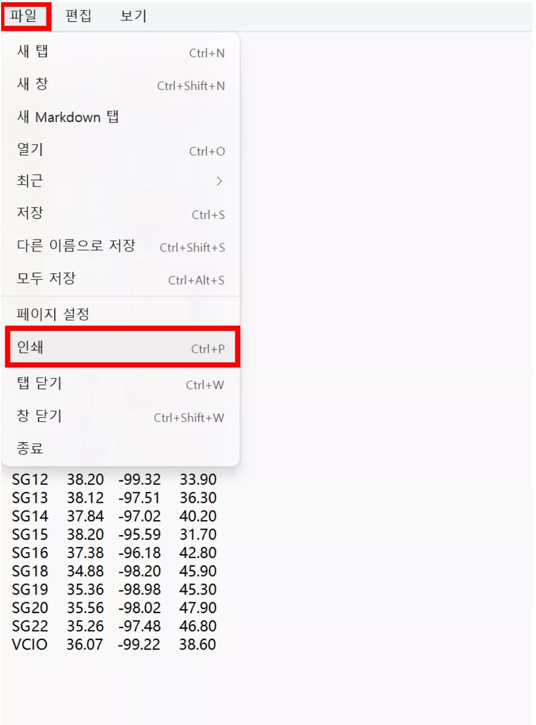Click the submenu arrow next to 최근

tap(219, 181)
